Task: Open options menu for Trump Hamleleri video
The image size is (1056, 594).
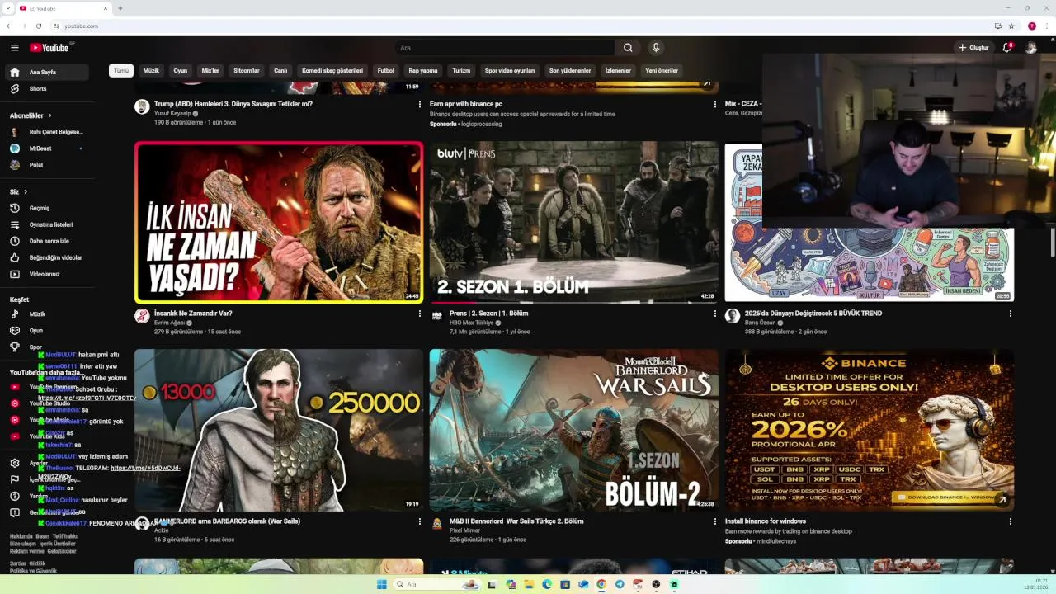Action: click(420, 104)
